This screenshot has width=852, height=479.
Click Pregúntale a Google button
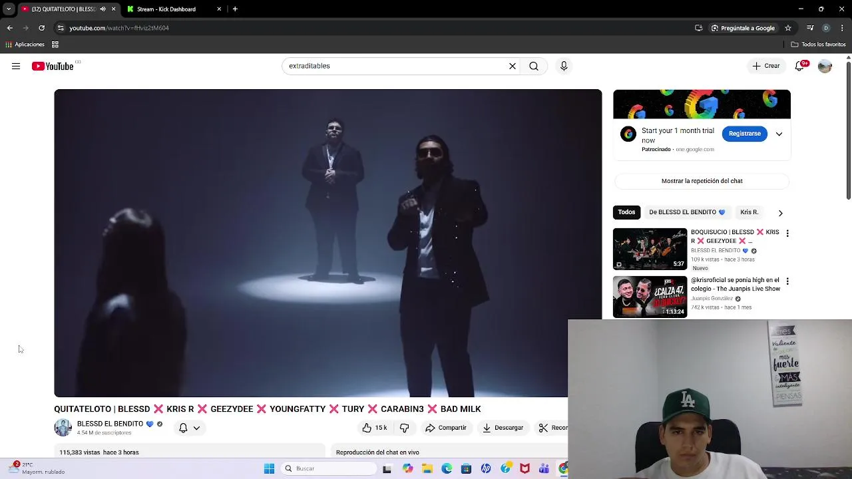[x=743, y=28]
